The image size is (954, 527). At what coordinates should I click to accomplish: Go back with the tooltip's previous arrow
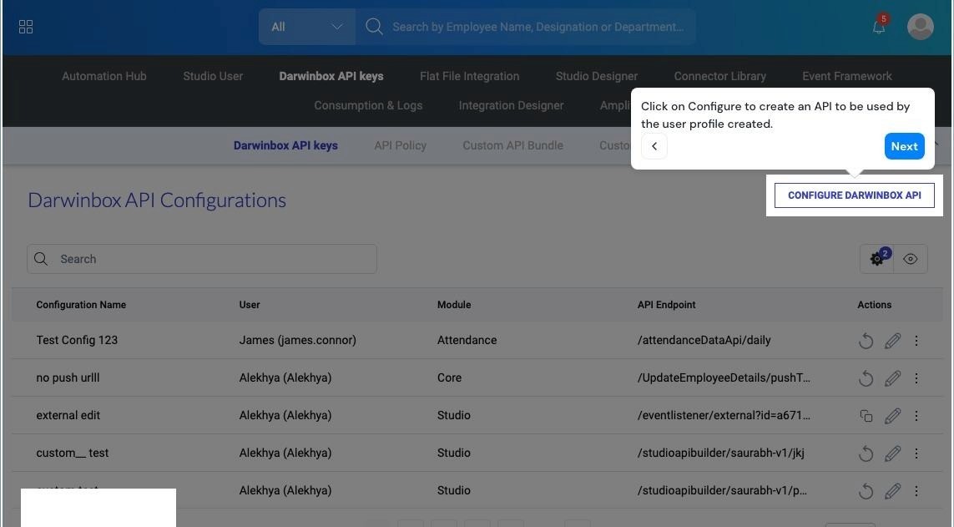(654, 146)
